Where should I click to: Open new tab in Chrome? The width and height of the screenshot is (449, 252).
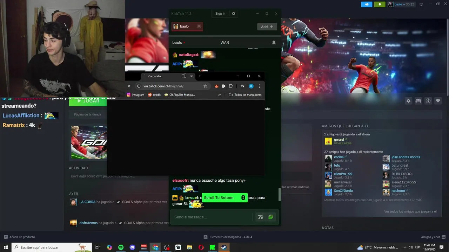pos(200,76)
